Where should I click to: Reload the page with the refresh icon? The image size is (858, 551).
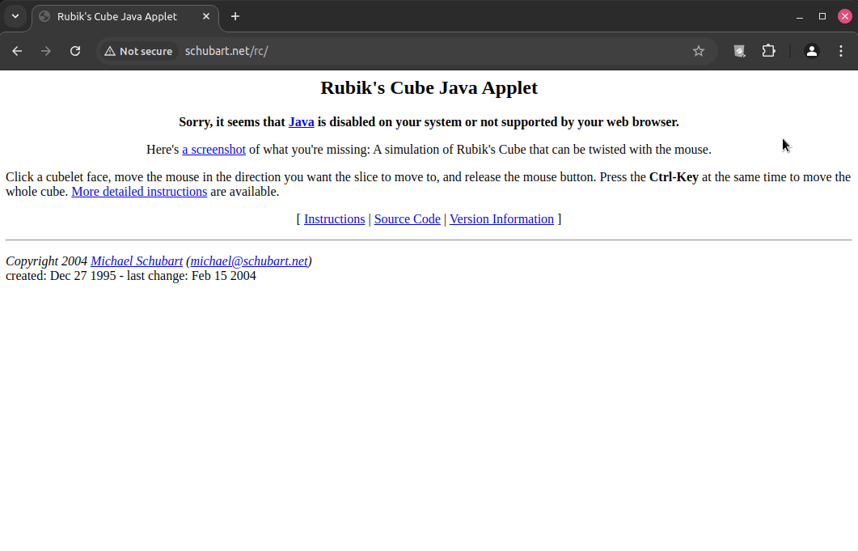75,51
